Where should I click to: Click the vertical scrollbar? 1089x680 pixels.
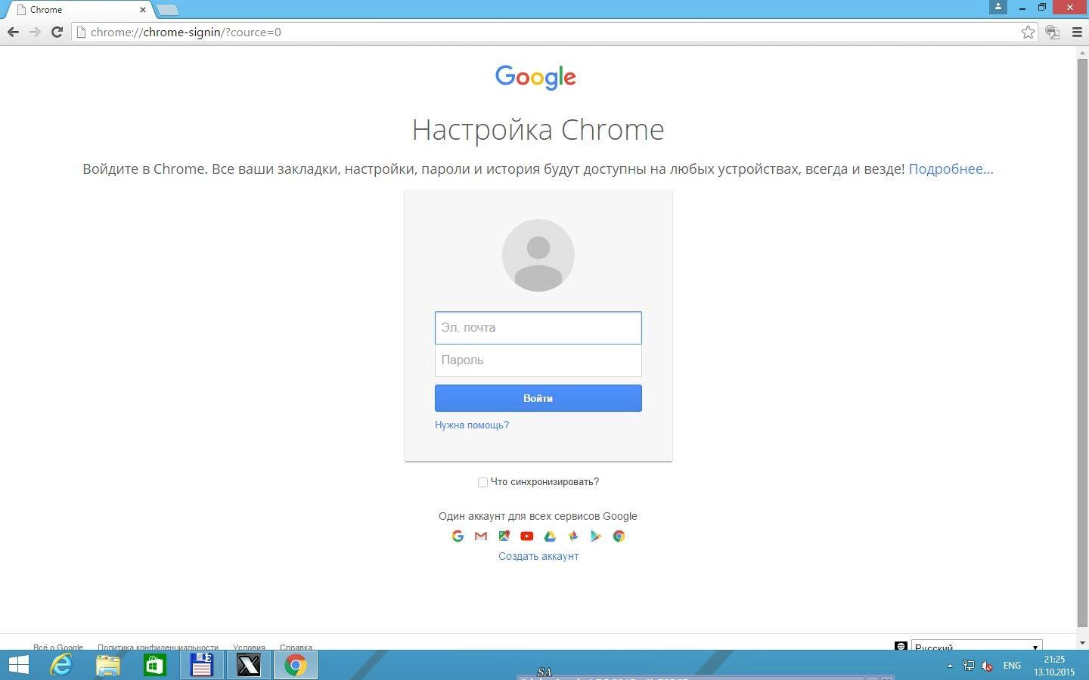pyautogui.click(x=1082, y=342)
